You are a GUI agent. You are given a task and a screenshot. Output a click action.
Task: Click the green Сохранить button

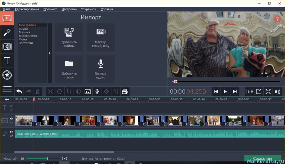[263, 158]
